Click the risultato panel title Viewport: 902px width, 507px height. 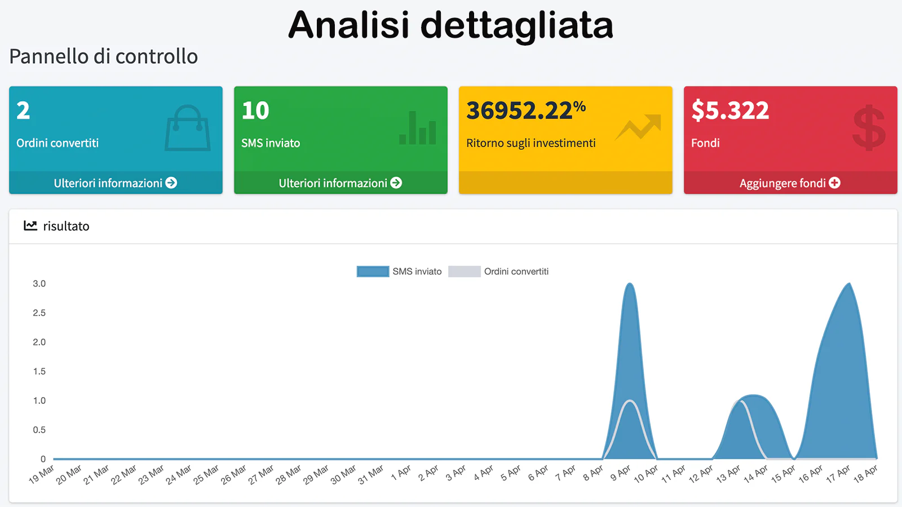(x=66, y=226)
